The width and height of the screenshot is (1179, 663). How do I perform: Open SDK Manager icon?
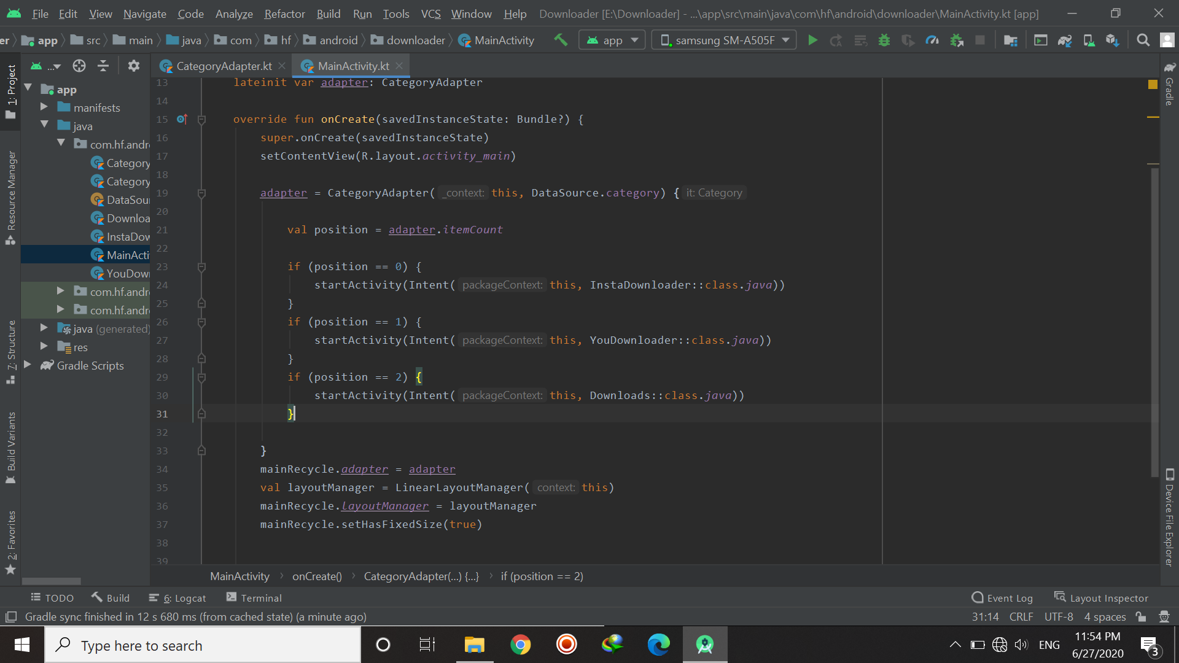point(1113,41)
